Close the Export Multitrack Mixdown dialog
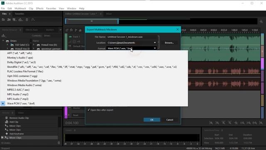 [177, 30]
